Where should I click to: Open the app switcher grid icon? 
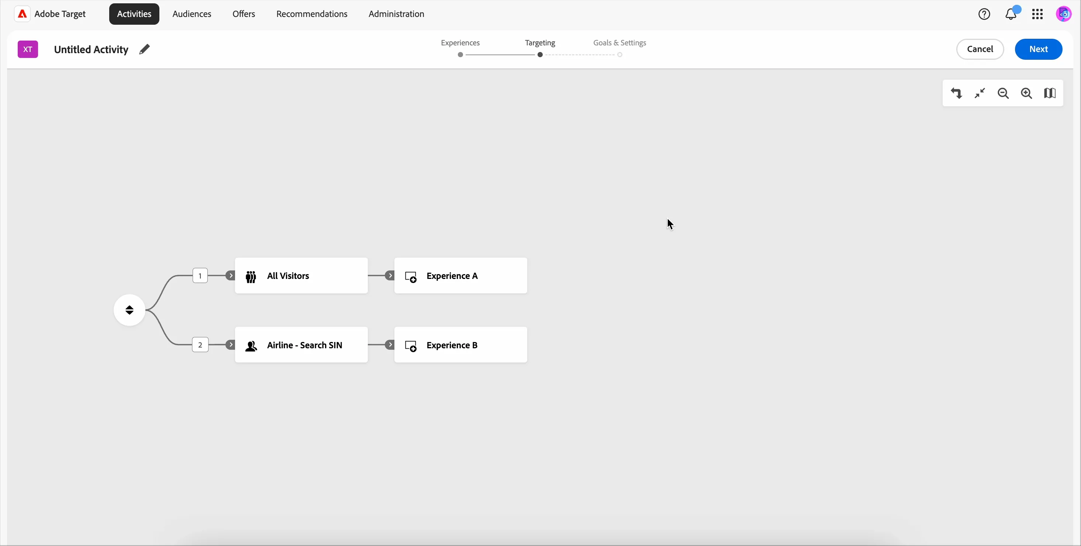point(1037,14)
